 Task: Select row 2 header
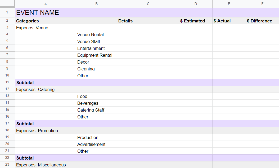click(x=7, y=21)
